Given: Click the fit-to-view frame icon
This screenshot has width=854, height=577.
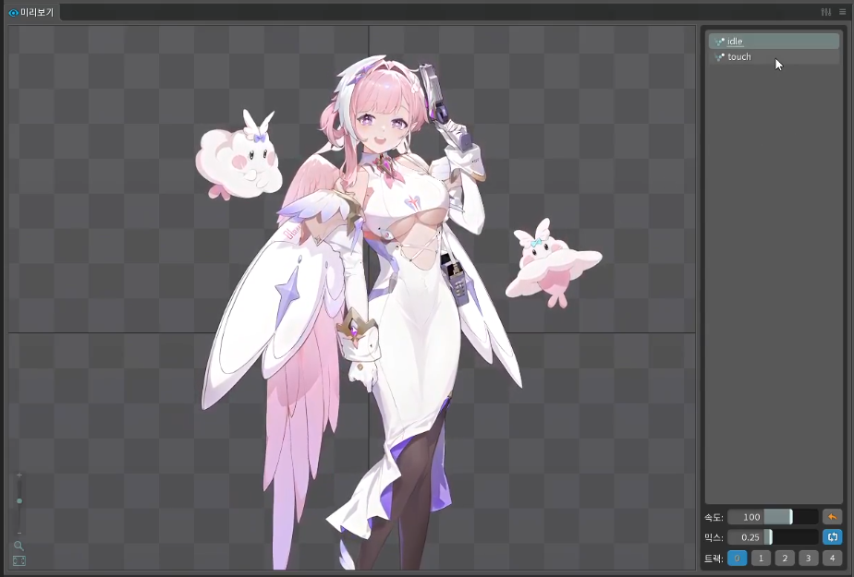Looking at the screenshot, I should [x=19, y=560].
